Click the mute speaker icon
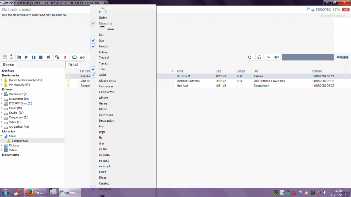The height and width of the screenshot is (197, 351). click(277, 57)
